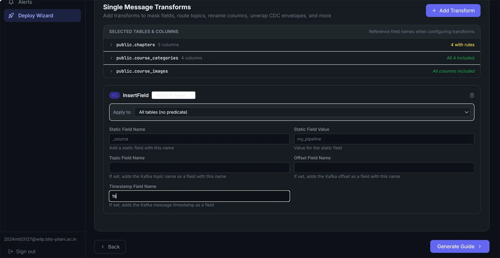
Task: Click the #1 transform badge
Action: pos(115,95)
